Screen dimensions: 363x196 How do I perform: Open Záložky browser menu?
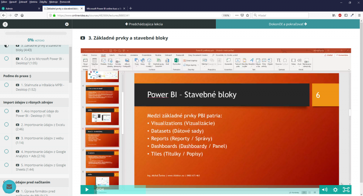pos(43,2)
